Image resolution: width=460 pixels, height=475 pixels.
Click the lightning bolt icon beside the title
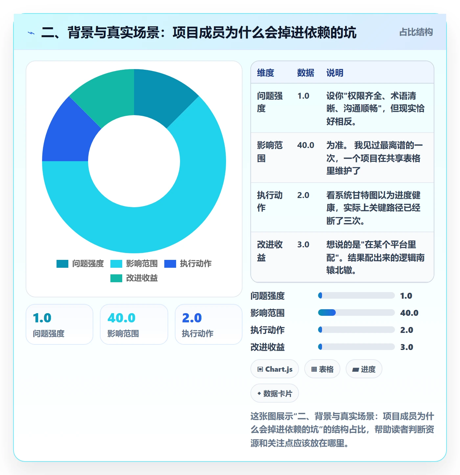click(31, 33)
